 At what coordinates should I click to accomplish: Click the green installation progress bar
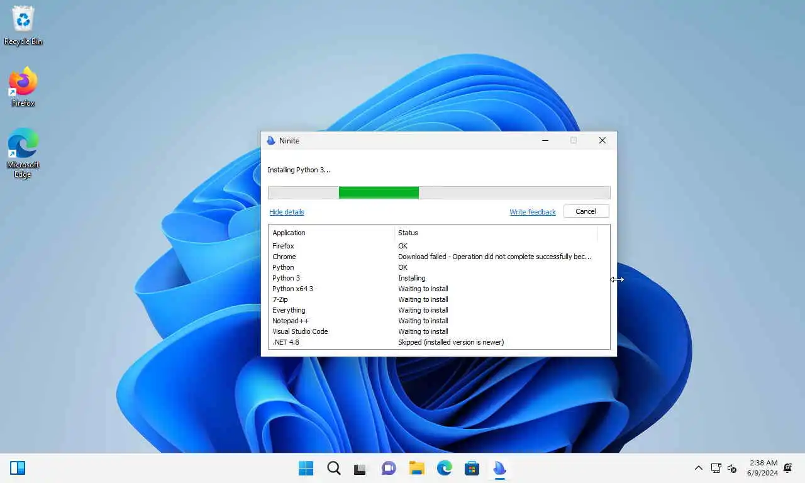[x=439, y=192]
